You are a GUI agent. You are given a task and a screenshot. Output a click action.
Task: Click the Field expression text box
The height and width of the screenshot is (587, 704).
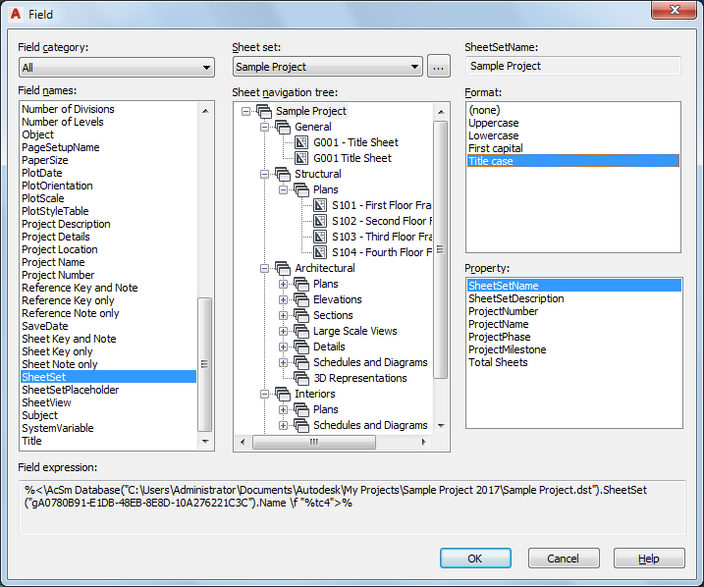point(352,507)
